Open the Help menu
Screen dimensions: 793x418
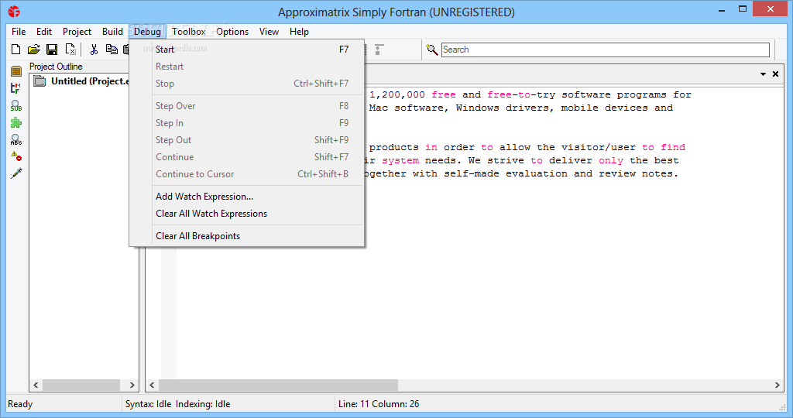click(300, 31)
